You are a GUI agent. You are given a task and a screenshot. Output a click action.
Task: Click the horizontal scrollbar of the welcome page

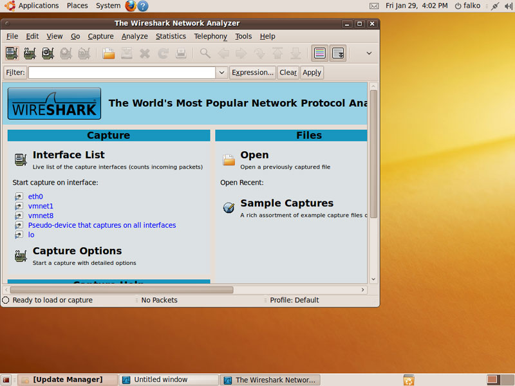coord(122,290)
